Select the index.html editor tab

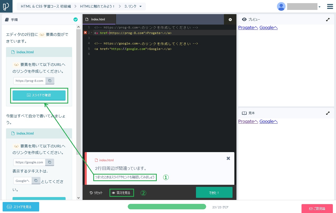click(99, 20)
